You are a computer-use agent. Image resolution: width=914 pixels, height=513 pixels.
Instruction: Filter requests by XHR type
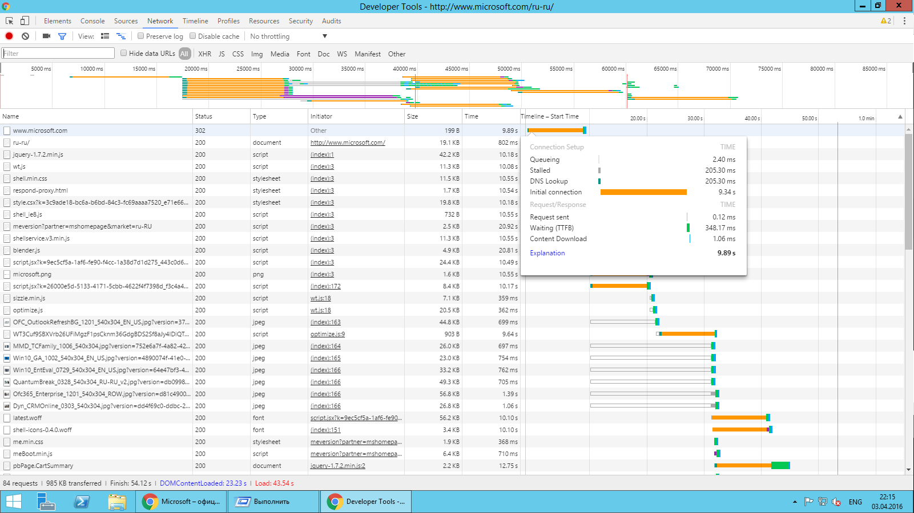(204, 54)
